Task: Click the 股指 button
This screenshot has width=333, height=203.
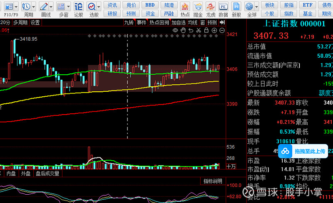Action: click(288, 5)
